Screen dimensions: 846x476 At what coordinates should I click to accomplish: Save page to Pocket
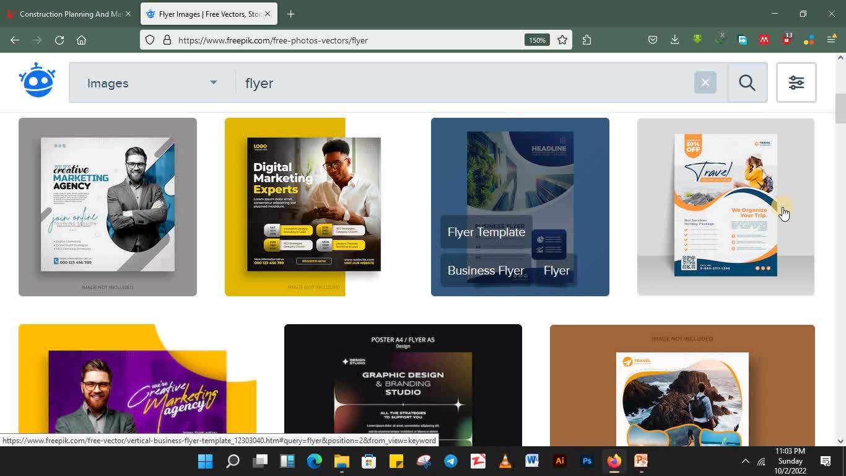click(653, 40)
